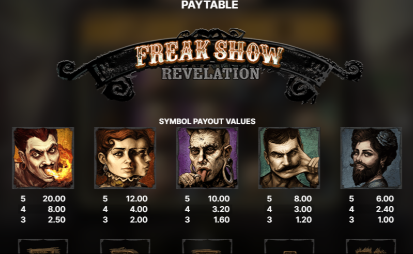413x254 pixels.
Task: Click the fire-breather symbol icon
Action: click(43, 158)
